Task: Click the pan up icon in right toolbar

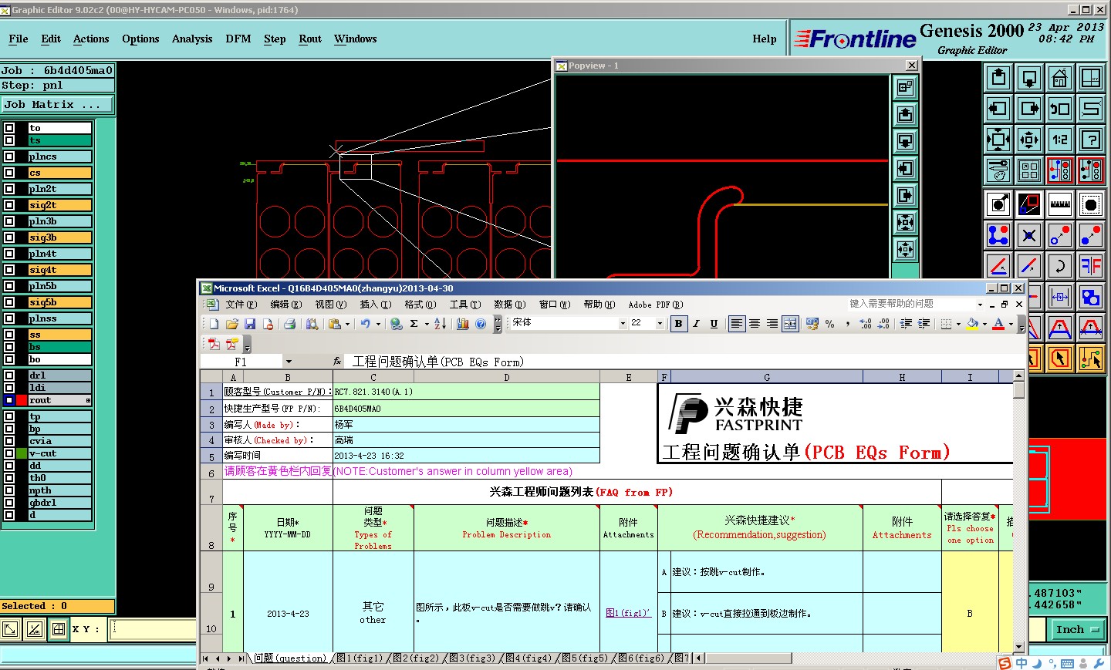Action: click(998, 78)
